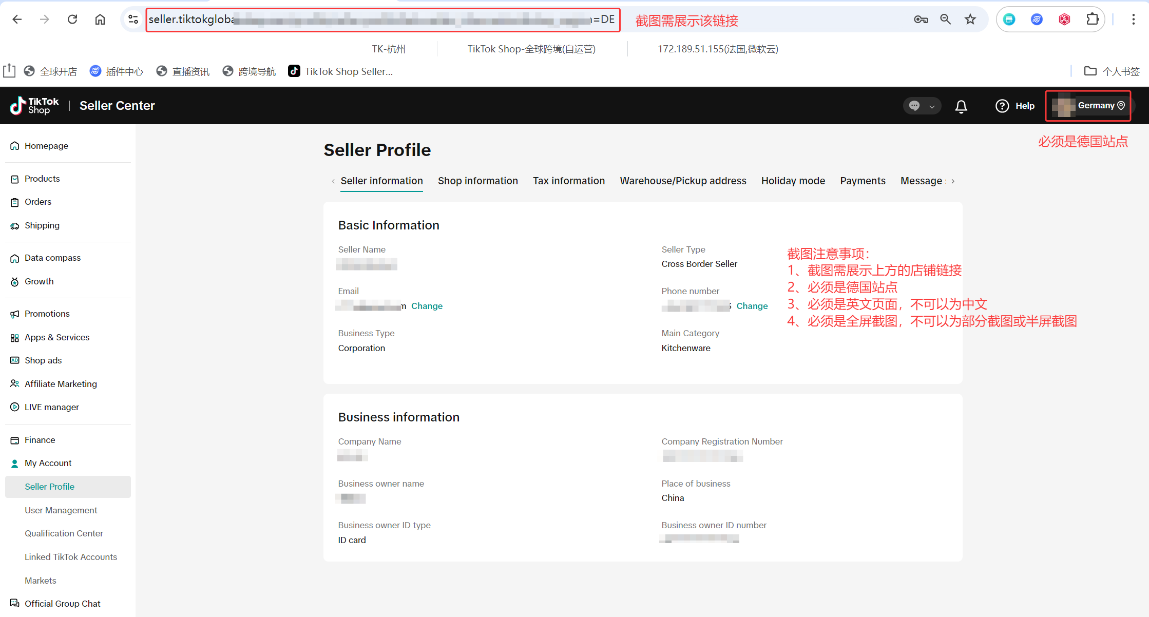Open Markets under My Account
The image size is (1149, 617).
[x=41, y=581]
